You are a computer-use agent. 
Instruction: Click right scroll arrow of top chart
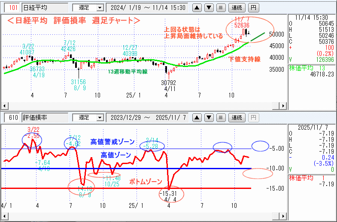click(283, 106)
